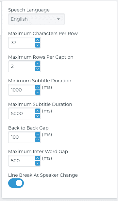Increase Back to Back Gap value
Image resolution: width=118 pixels, height=201 pixels.
tap(38, 134)
